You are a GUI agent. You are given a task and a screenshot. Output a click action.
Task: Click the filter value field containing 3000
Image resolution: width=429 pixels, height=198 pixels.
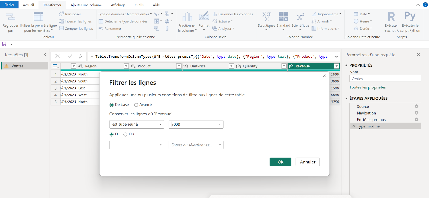point(196,124)
